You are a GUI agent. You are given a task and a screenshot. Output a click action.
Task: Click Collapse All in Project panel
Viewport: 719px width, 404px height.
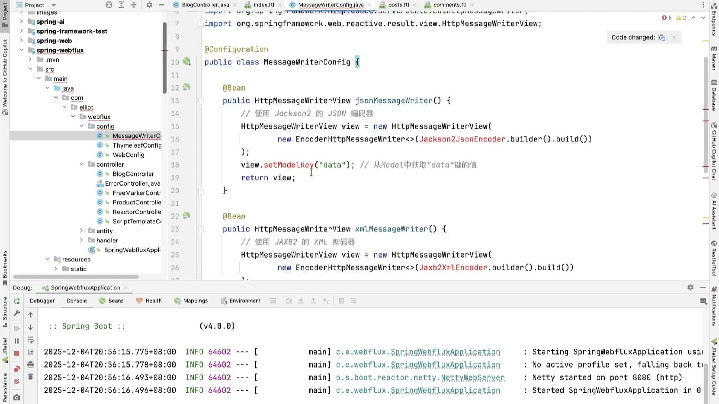(134, 5)
